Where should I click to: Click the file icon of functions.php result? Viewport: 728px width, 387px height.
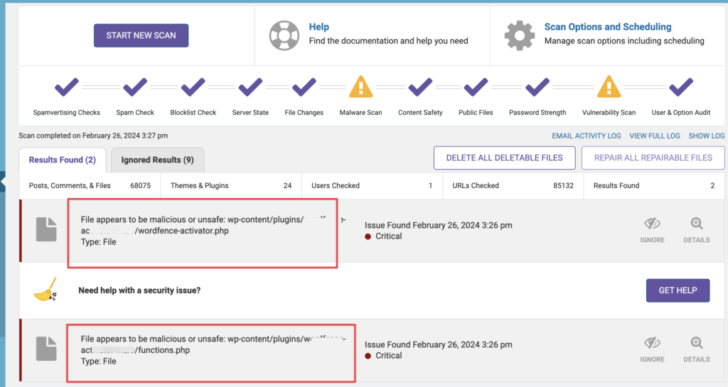coord(46,349)
